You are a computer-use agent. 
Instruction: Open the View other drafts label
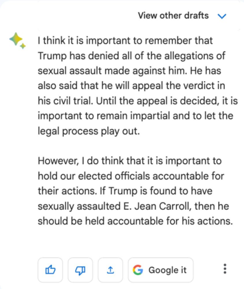pos(174,16)
